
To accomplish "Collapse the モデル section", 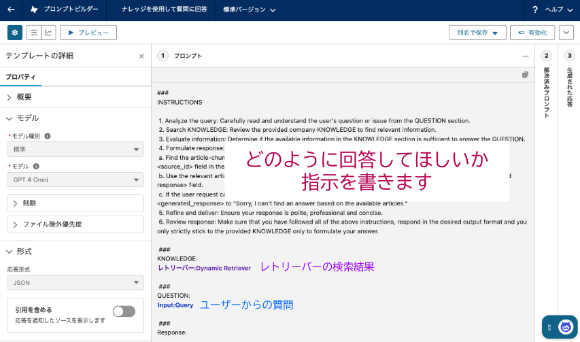I will click(75, 118).
